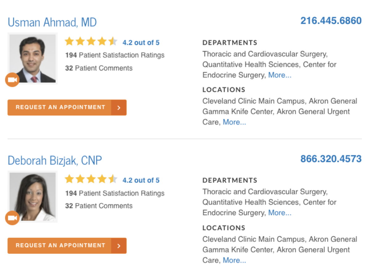
Task: Request an appointment with Usman Ahmad
Action: tap(60, 107)
